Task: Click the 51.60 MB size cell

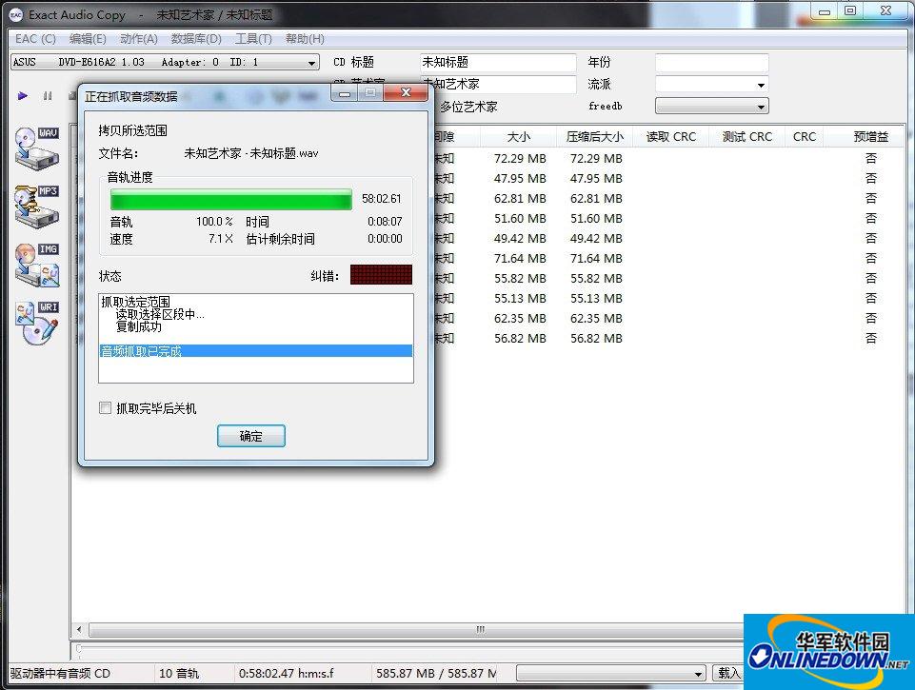Action: click(520, 219)
